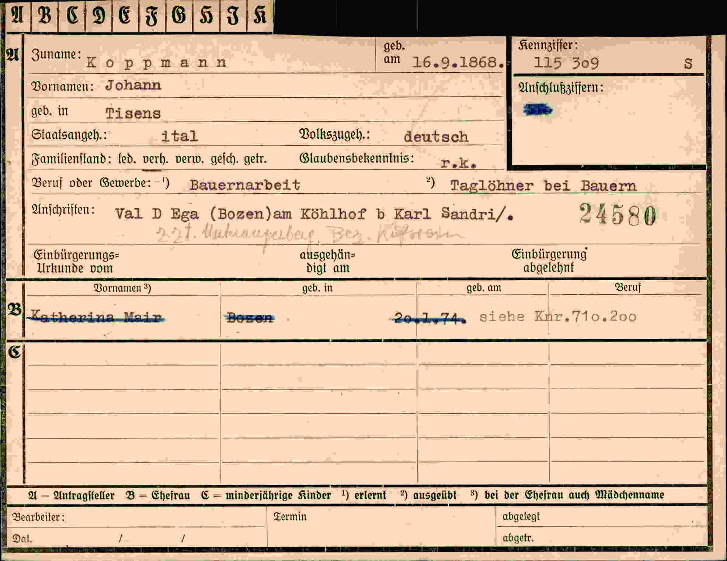
Task: Click the reference 'siehe Knr.710.200'
Action: pyautogui.click(x=558, y=317)
